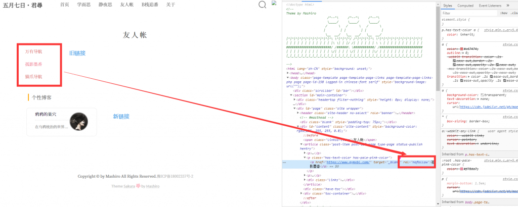The height and width of the screenshot is (207, 518).
Task: Open style.min.css source for p.has-text-color rule
Action: (500, 30)
